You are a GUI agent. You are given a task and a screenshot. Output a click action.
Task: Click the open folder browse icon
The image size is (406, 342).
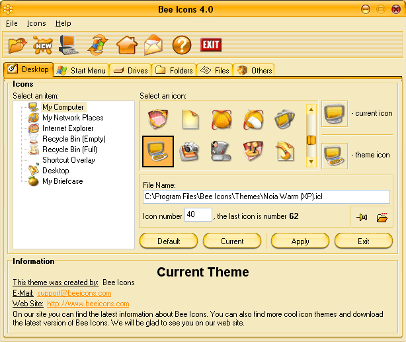pos(382,217)
